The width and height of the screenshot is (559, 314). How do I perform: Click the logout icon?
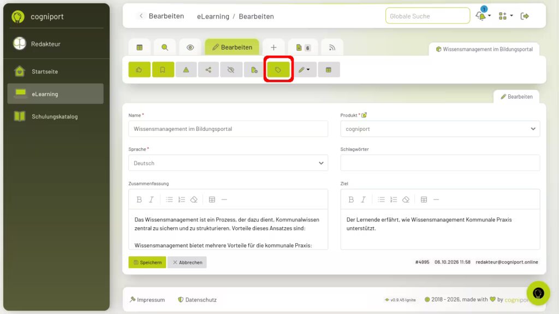(525, 16)
